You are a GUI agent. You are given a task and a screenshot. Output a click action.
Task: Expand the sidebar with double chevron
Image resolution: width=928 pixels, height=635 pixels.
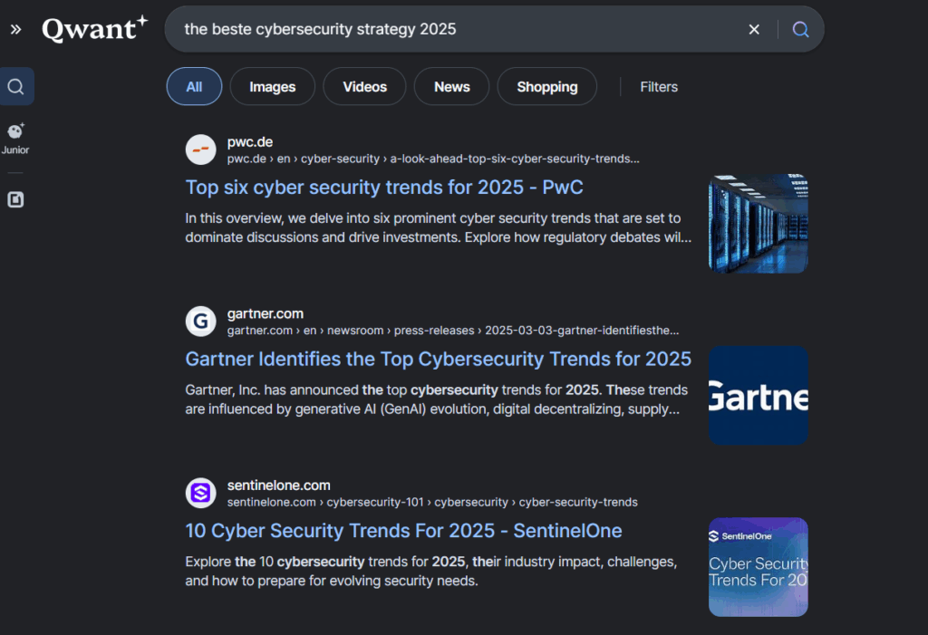click(x=15, y=30)
